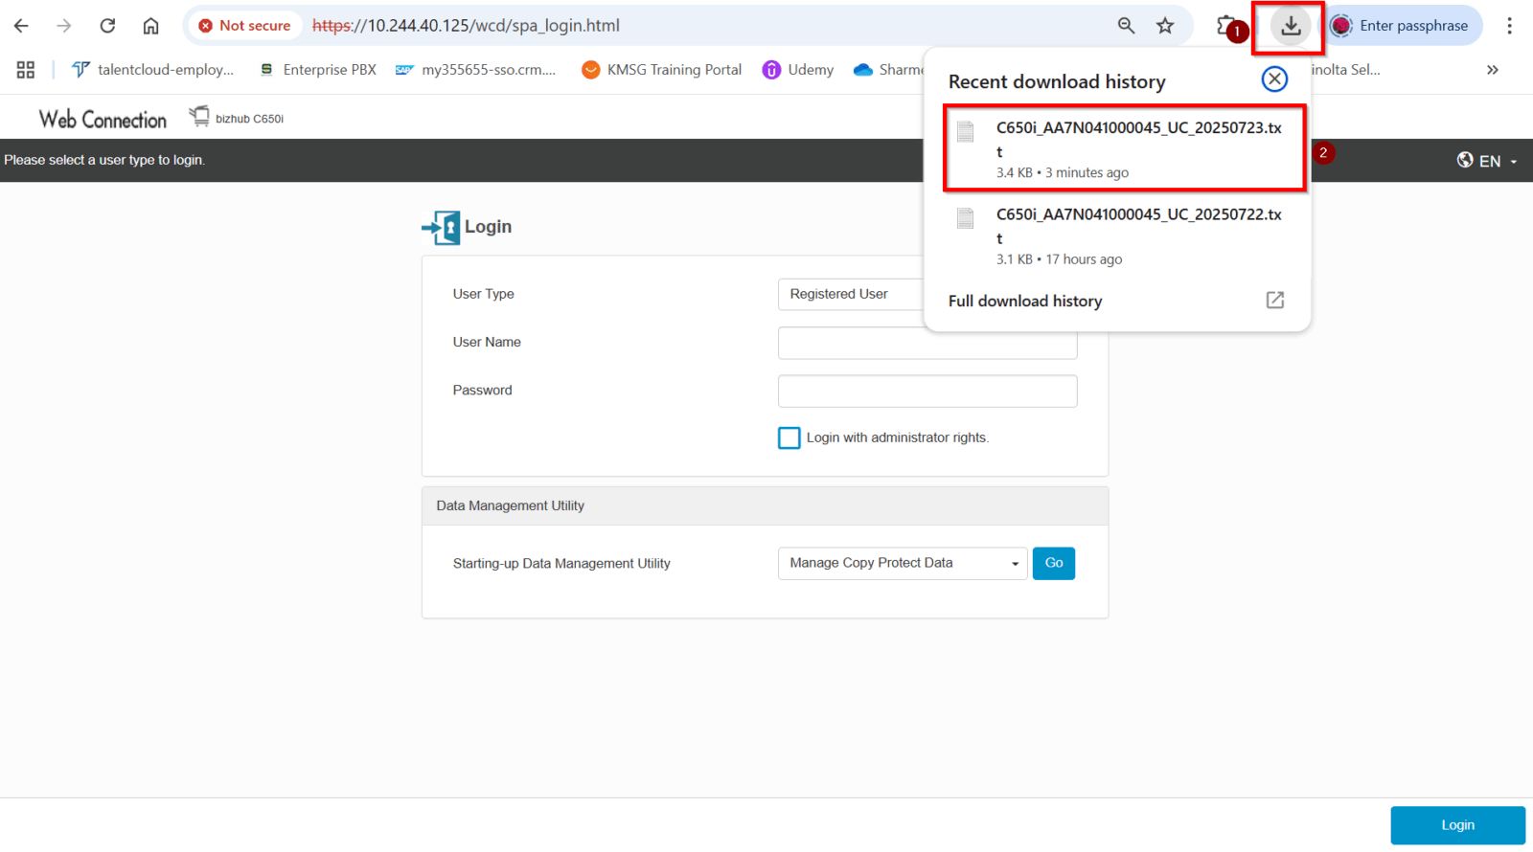Open the zoom magnifier icon in address bar

1126,26
